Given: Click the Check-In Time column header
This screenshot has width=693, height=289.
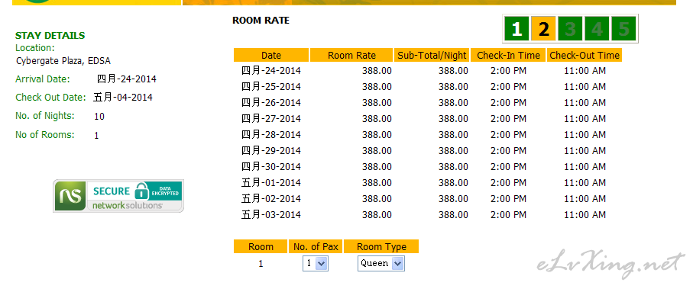Looking at the screenshot, I should tap(508, 55).
